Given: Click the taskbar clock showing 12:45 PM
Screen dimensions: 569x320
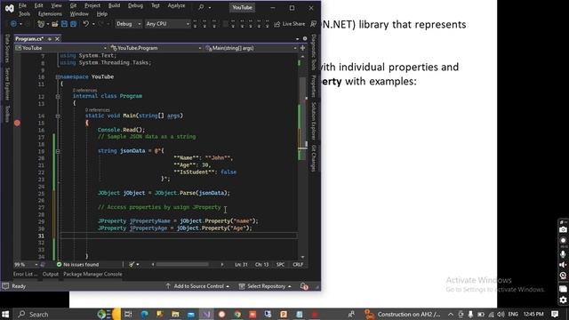Looking at the screenshot, I should (x=533, y=314).
